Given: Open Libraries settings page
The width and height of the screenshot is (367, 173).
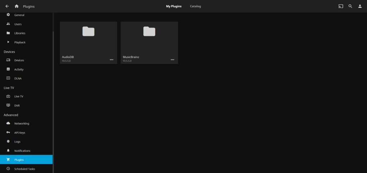Looking at the screenshot, I should 26,33.
